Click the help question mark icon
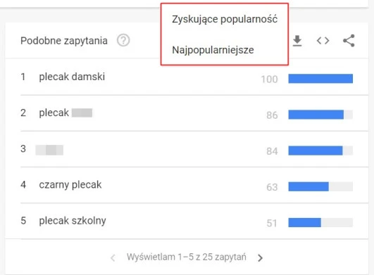This screenshot has width=374, height=275. tap(123, 41)
